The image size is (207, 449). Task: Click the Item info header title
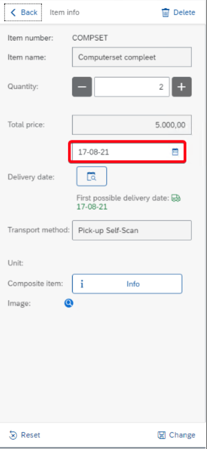pos(65,12)
